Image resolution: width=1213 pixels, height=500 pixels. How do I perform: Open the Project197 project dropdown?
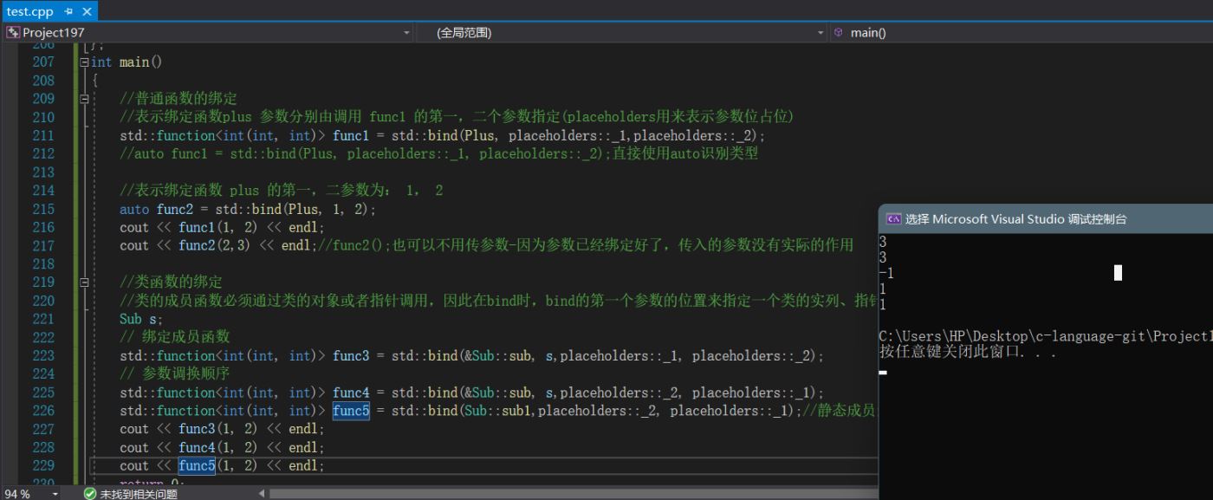407,33
